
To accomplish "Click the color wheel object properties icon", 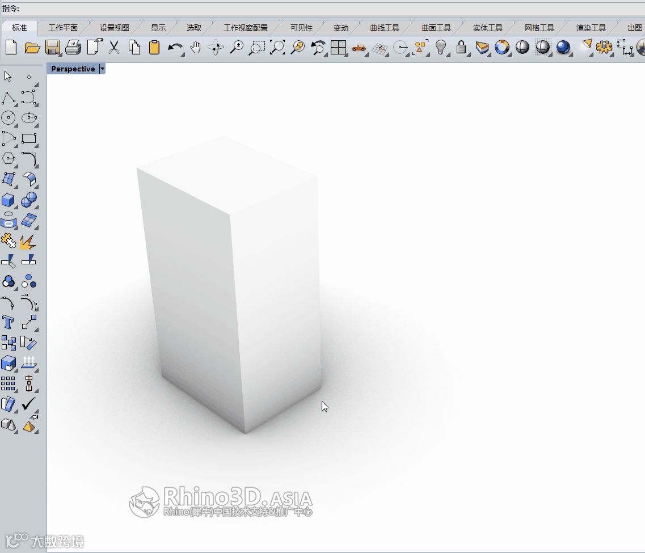I will click(502, 48).
